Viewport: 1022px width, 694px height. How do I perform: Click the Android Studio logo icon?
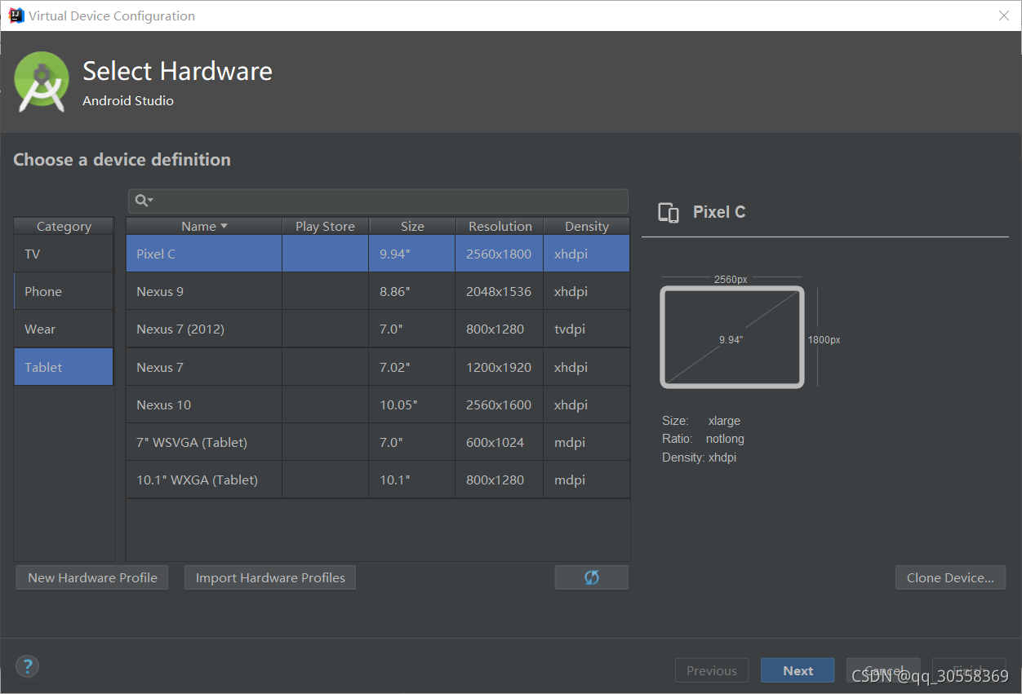point(42,82)
